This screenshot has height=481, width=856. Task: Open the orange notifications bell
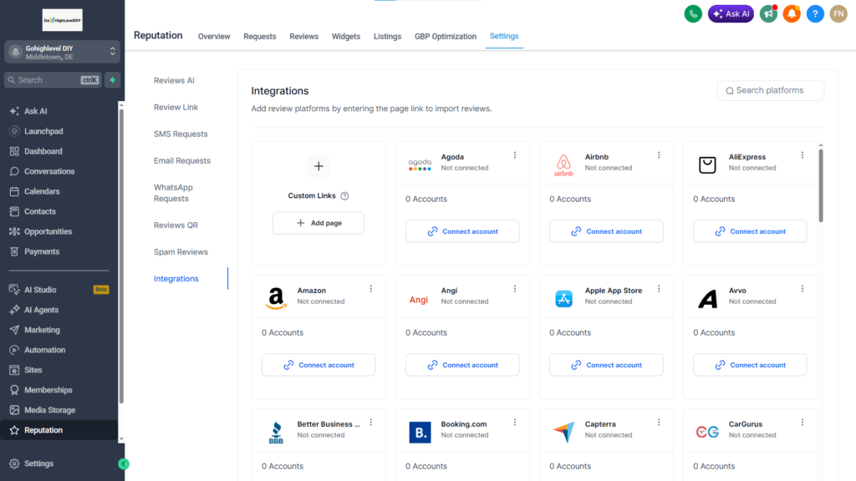point(792,13)
